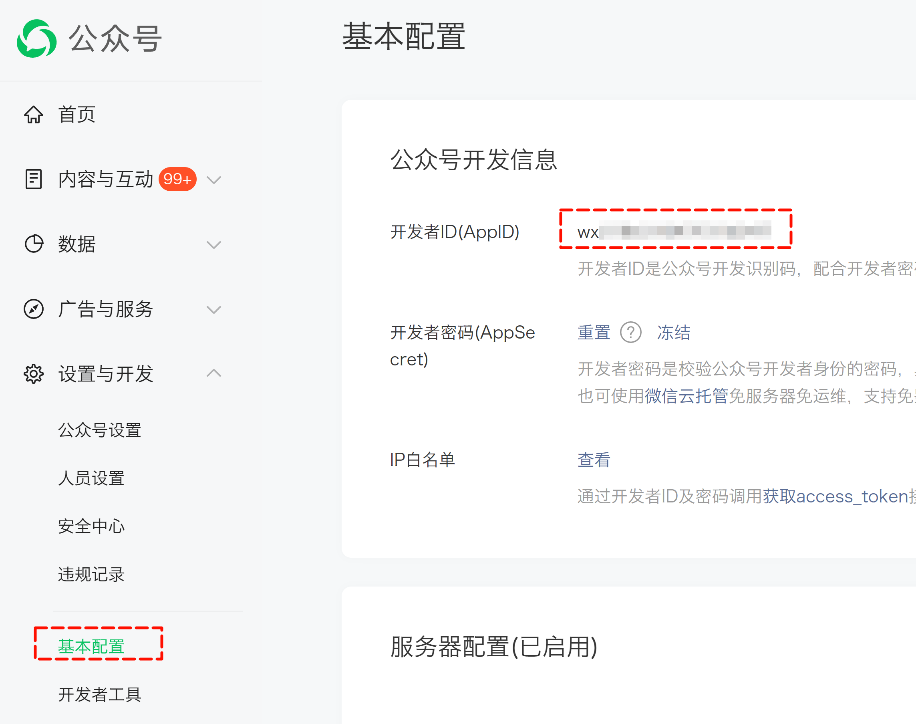Click the compass icon for 广告与服务
Screen dimensions: 916x724
(34, 309)
